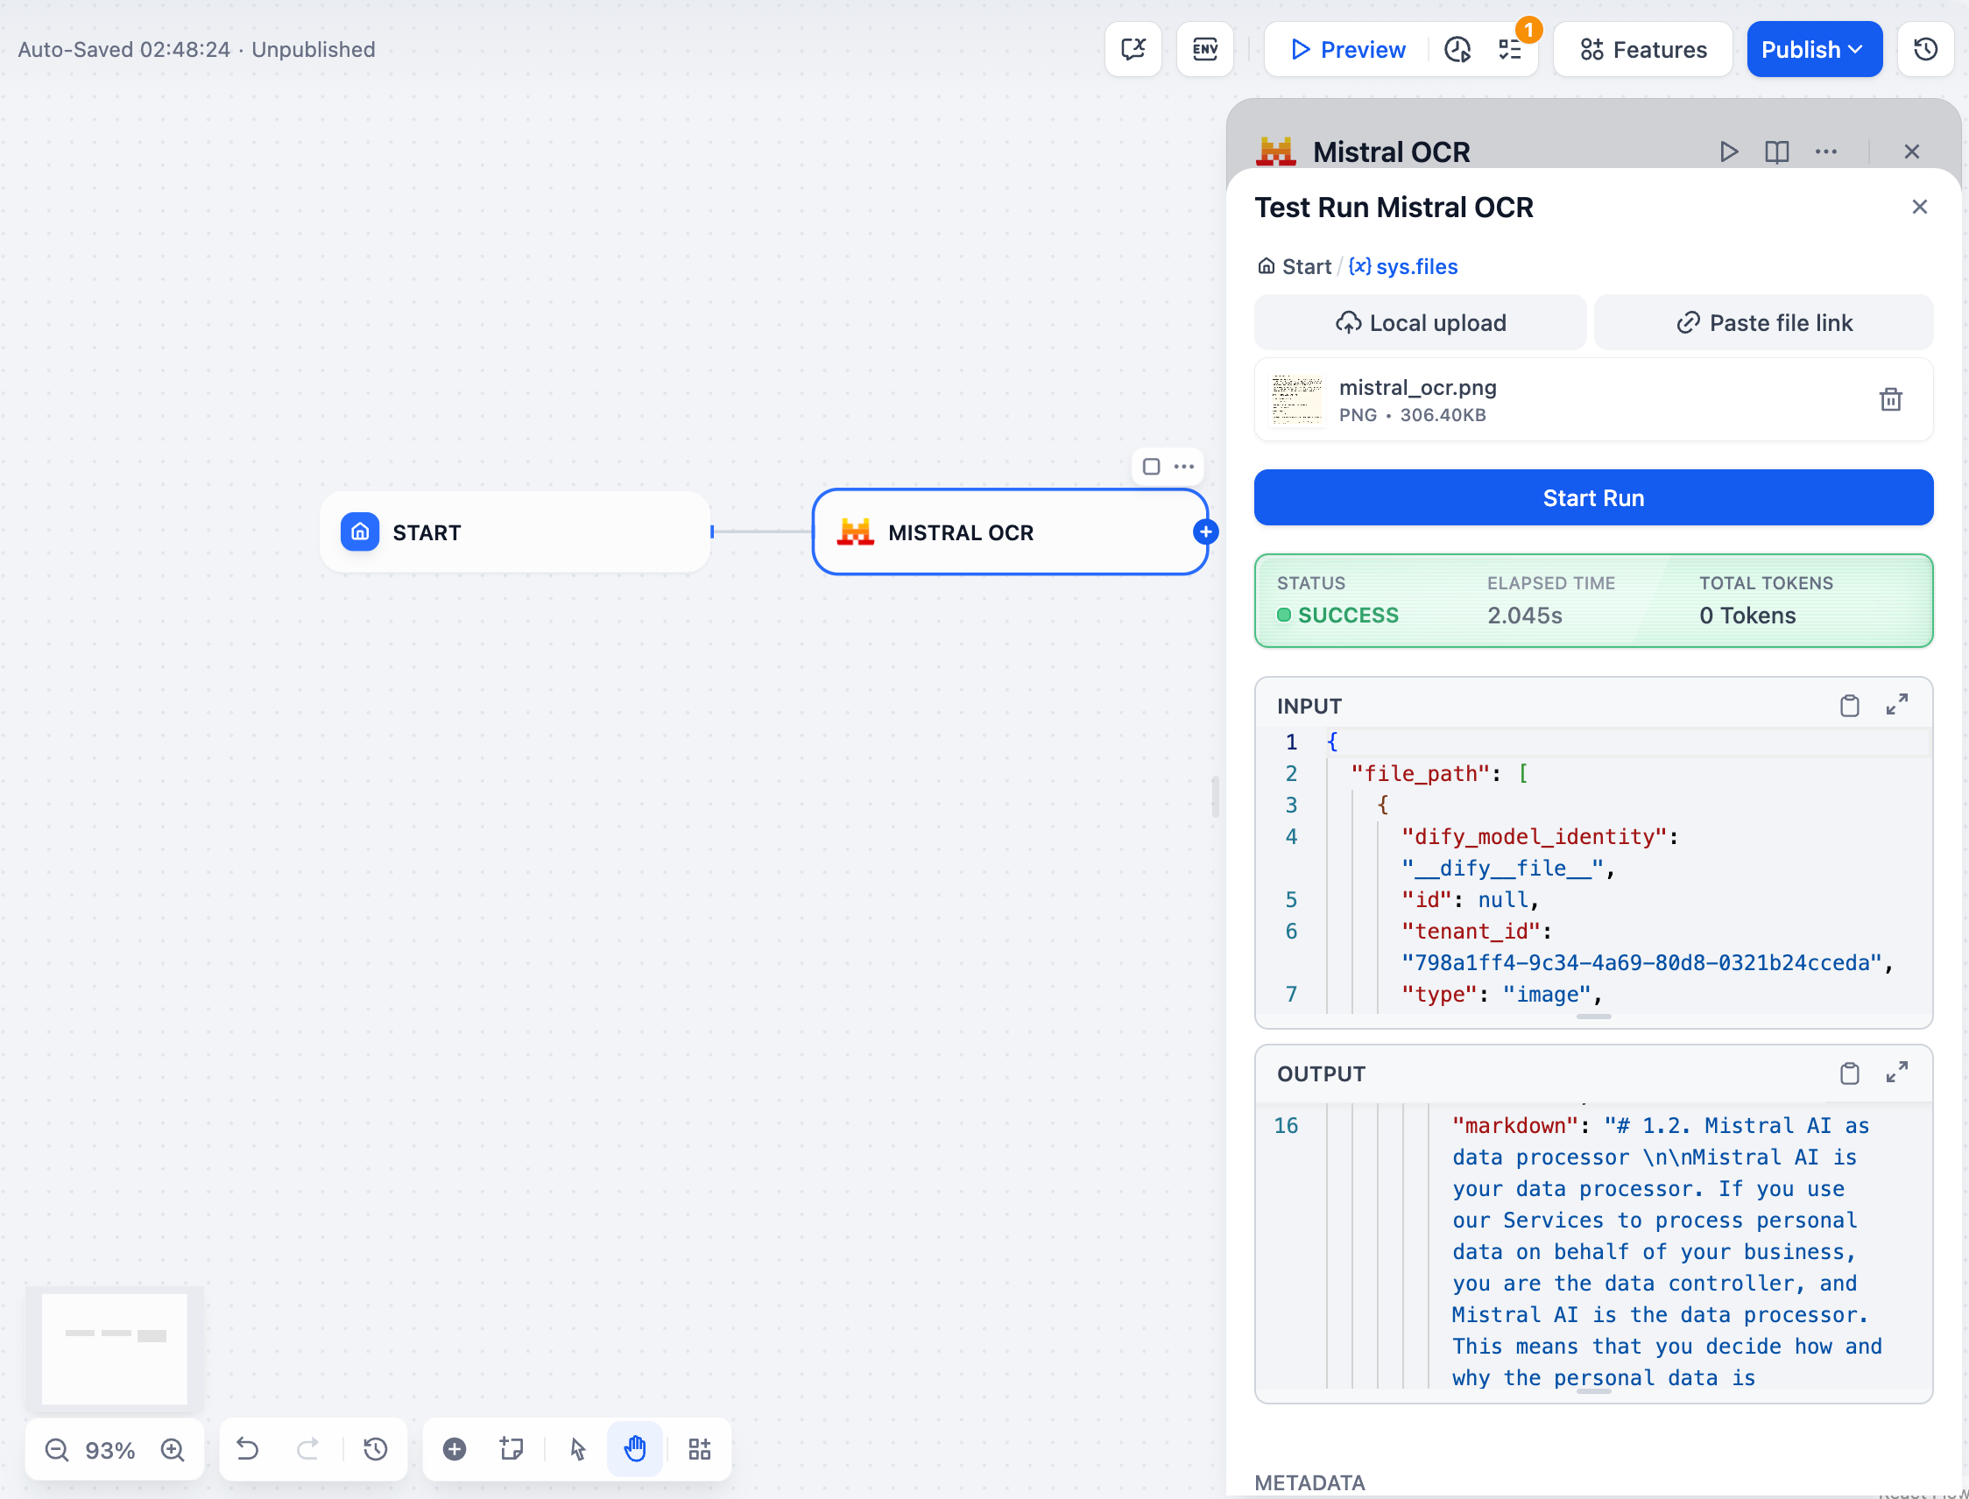The image size is (1969, 1499).
Task: Delete the mistral_ocr.png uploaded file
Action: (x=1889, y=399)
